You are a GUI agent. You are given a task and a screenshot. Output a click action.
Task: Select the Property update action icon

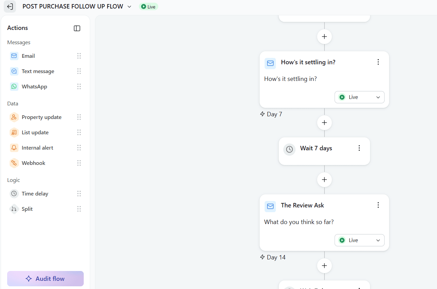(14, 117)
